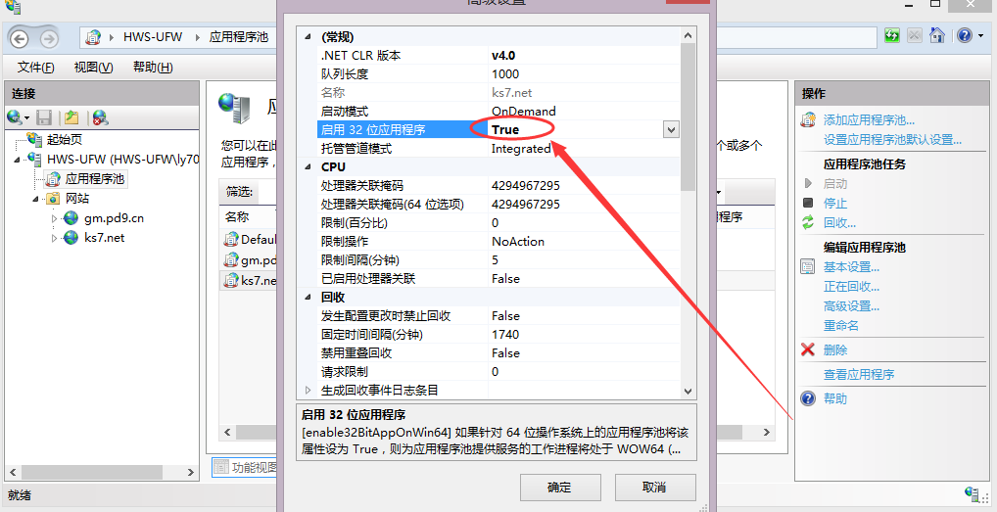Viewport: 997px width, 512px height.
Task: Click the help icon in actions pane
Action: 808,398
